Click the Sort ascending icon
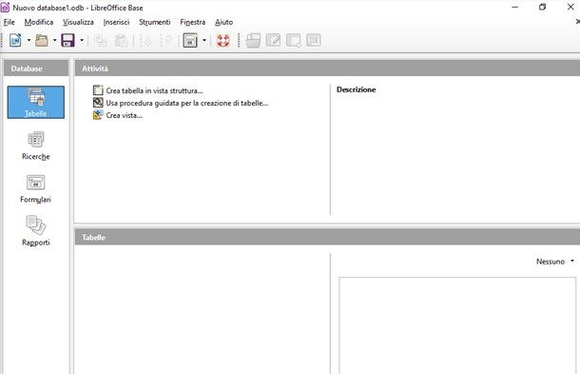 click(145, 40)
